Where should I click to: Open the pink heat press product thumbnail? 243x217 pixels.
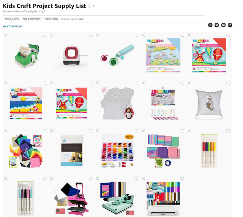(x=71, y=199)
